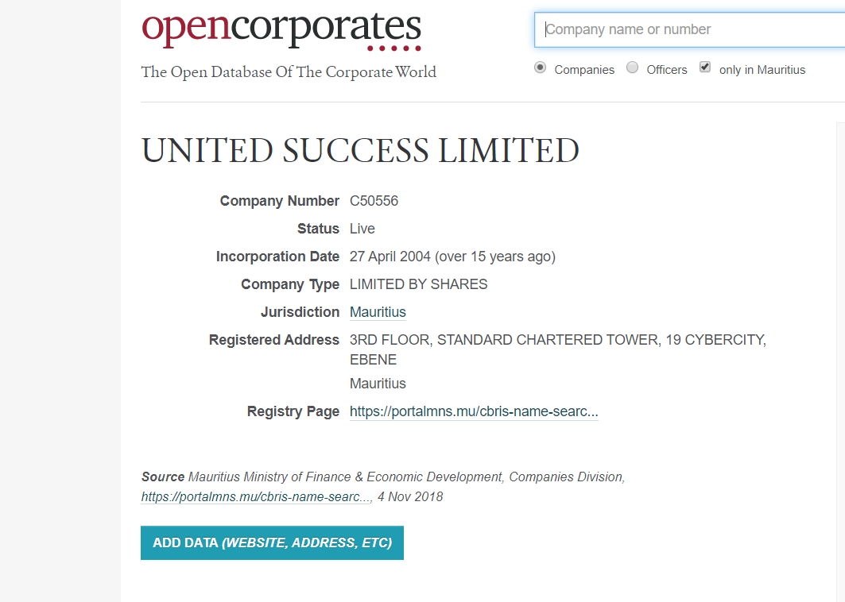The height and width of the screenshot is (602, 845).
Task: Click the LIMITED BY SHARES company type
Action: 419,284
